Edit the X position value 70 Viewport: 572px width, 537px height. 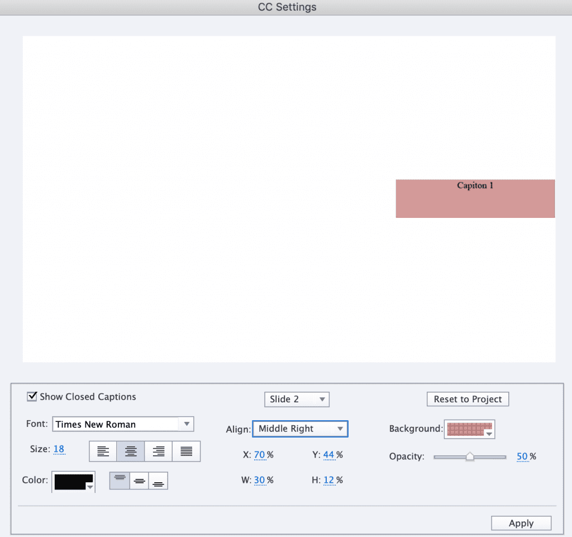coord(259,455)
